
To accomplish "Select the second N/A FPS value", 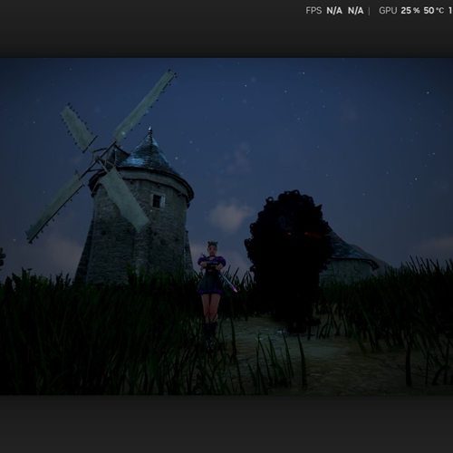I will [x=355, y=11].
